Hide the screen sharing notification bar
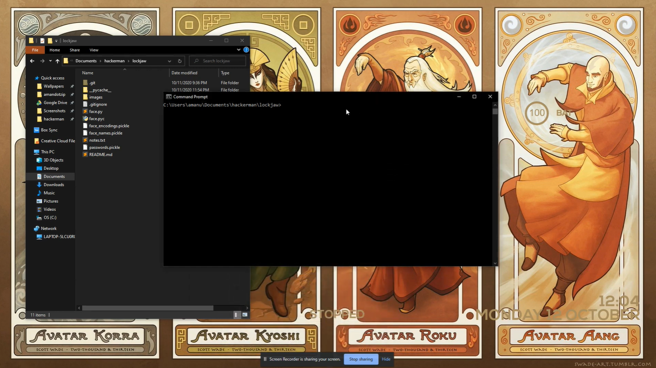The height and width of the screenshot is (368, 656). coord(386,359)
